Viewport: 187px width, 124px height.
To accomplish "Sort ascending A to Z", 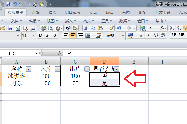I will click(x=172, y=28).
